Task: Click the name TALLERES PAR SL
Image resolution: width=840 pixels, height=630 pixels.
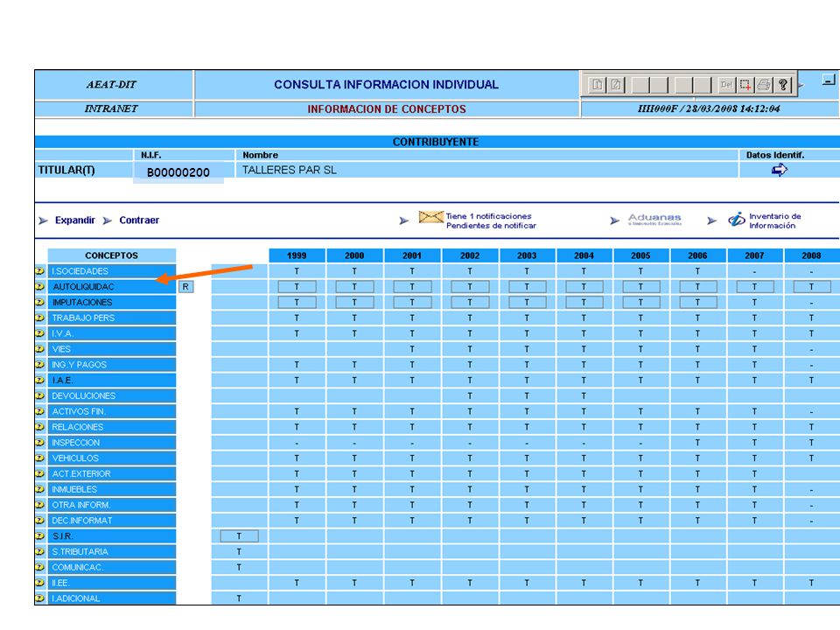Action: pos(290,170)
